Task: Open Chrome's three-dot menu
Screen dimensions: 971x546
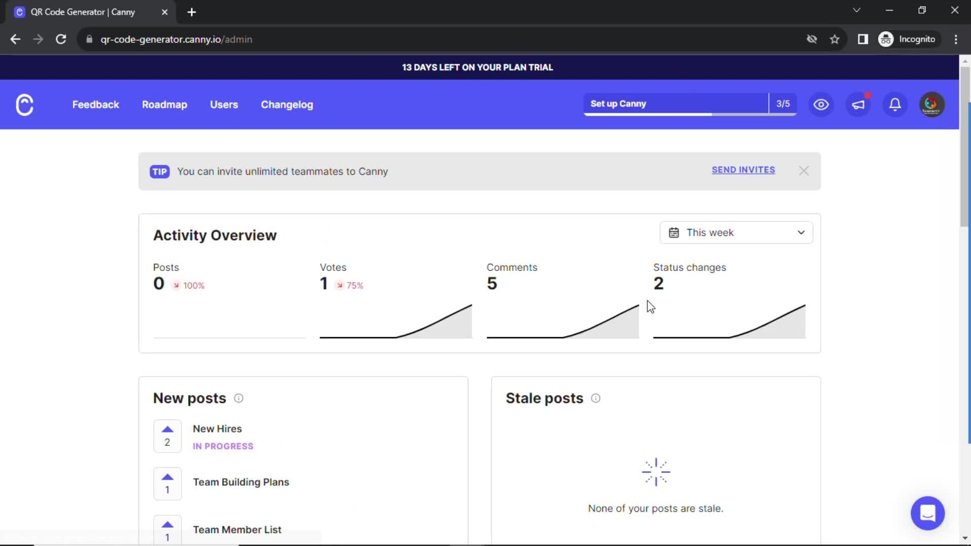Action: coord(956,39)
